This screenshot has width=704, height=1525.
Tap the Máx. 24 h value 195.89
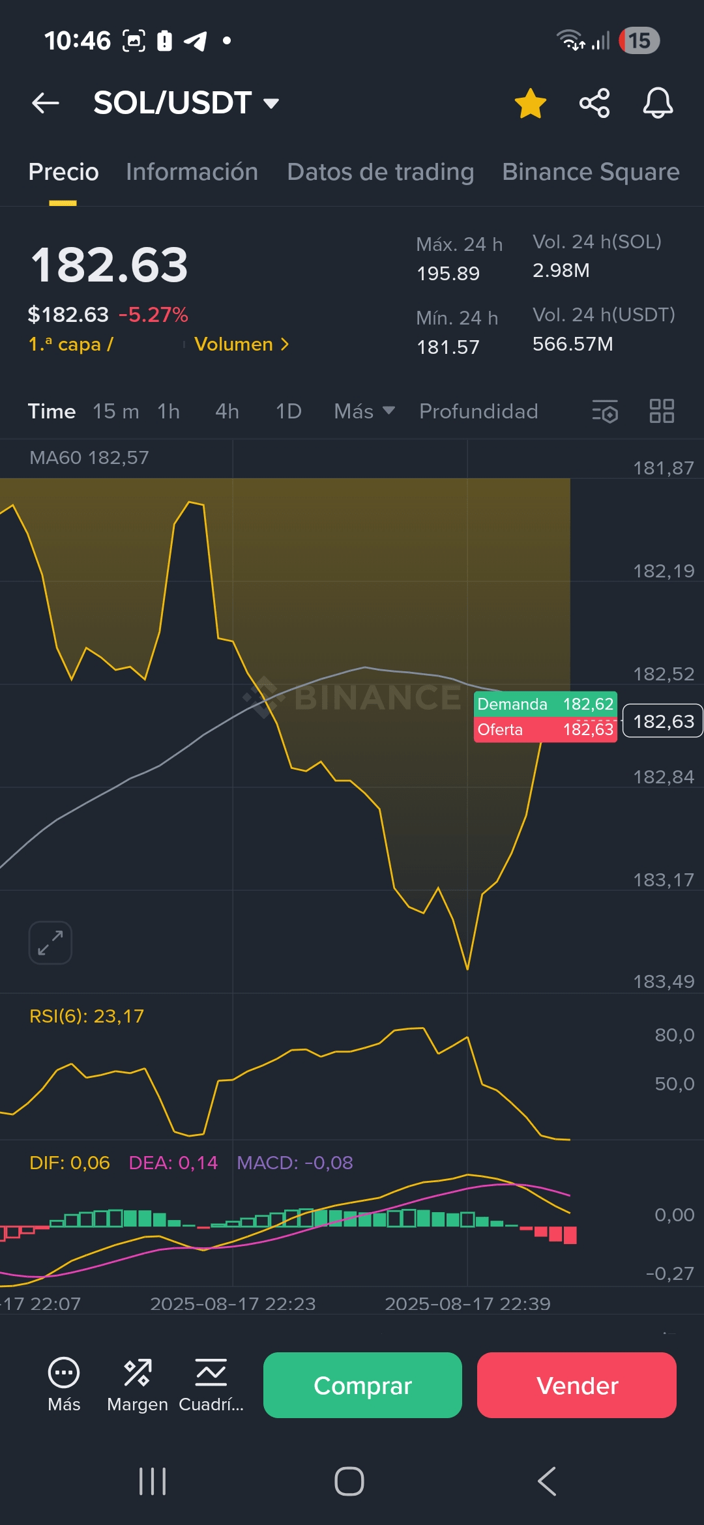point(448,273)
